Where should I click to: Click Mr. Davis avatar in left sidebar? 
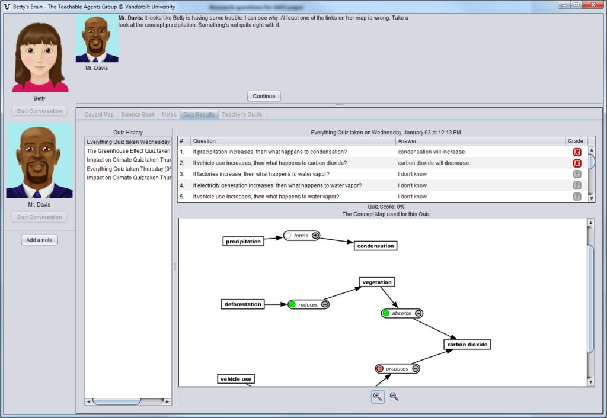pyautogui.click(x=39, y=161)
